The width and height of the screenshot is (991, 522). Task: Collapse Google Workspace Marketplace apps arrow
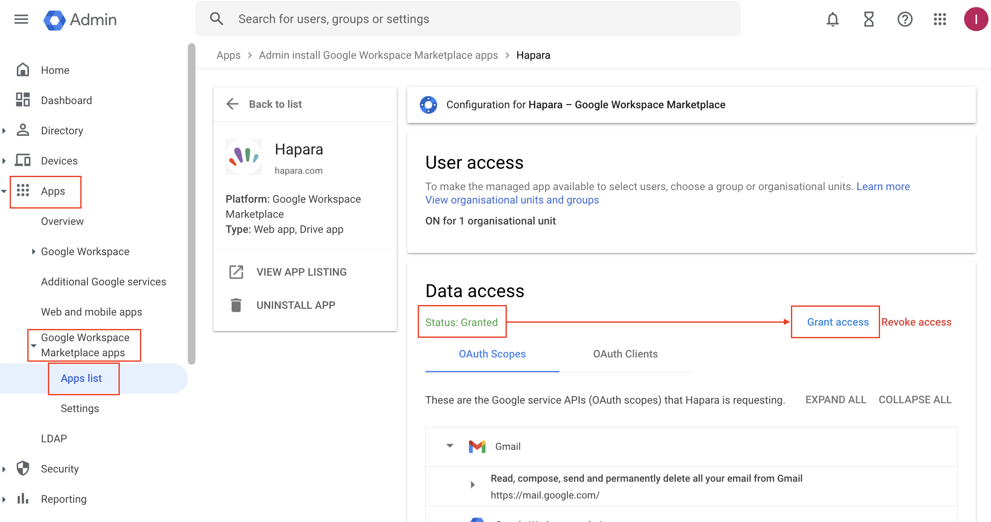click(x=34, y=346)
